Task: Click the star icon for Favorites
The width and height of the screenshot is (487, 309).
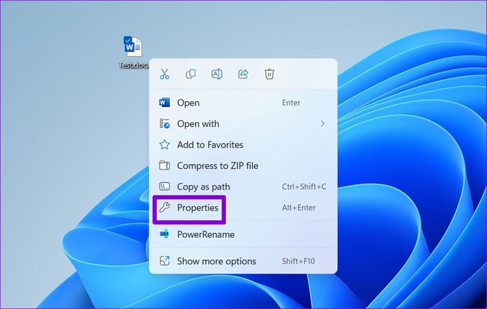Action: (164, 145)
